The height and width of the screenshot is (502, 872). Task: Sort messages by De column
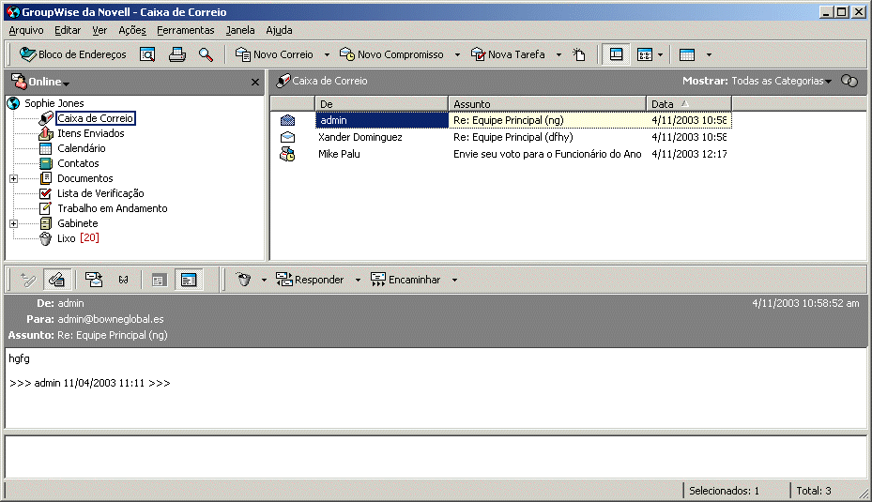pos(381,104)
